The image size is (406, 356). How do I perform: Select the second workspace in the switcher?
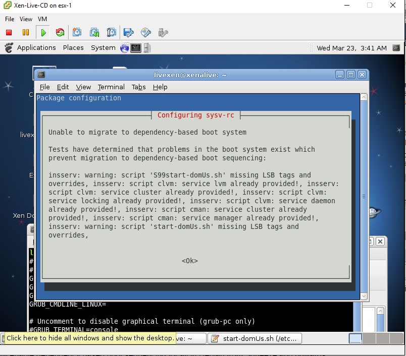369,338
